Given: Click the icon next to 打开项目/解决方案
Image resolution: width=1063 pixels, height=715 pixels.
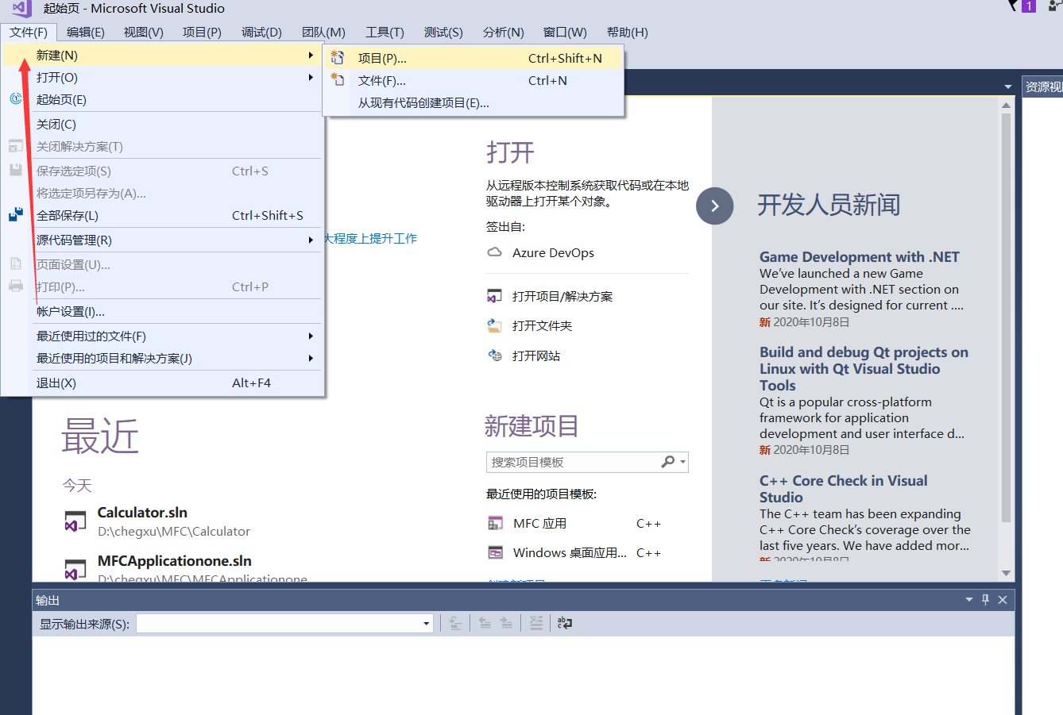Looking at the screenshot, I should coord(494,296).
